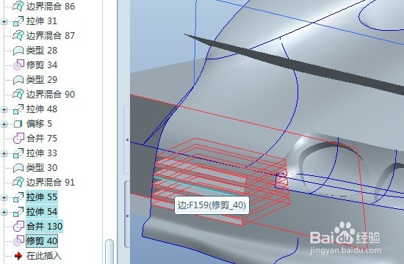Click the 拉伸 55 extrude icon

[x=18, y=197]
